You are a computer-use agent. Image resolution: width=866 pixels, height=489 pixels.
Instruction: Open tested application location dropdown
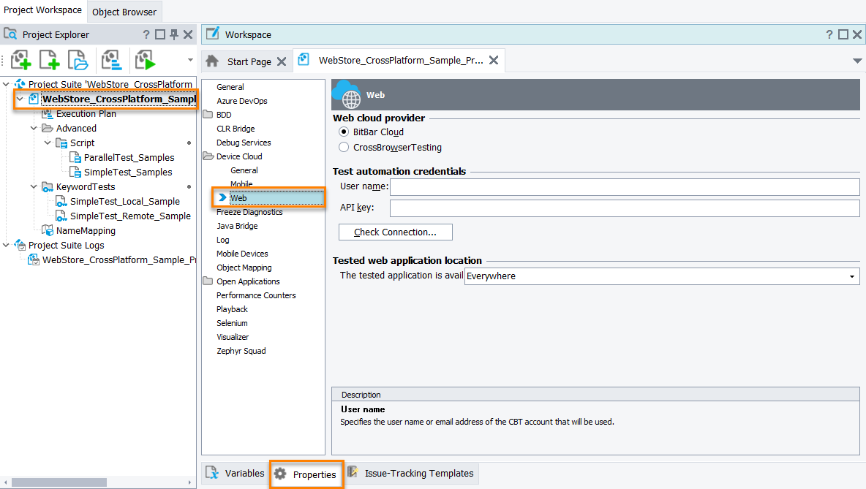pyautogui.click(x=852, y=276)
